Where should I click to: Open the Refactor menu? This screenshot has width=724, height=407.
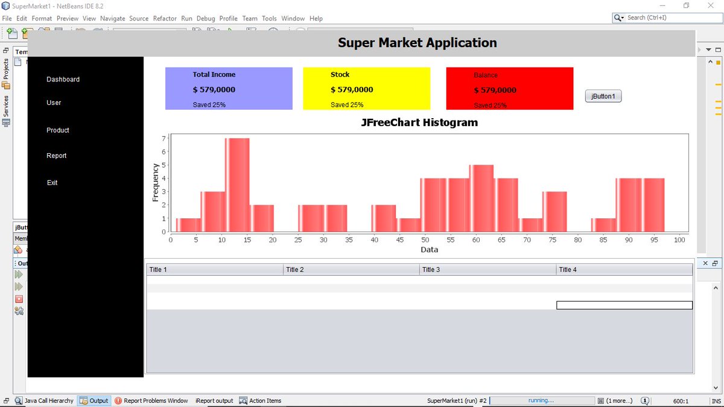click(165, 19)
